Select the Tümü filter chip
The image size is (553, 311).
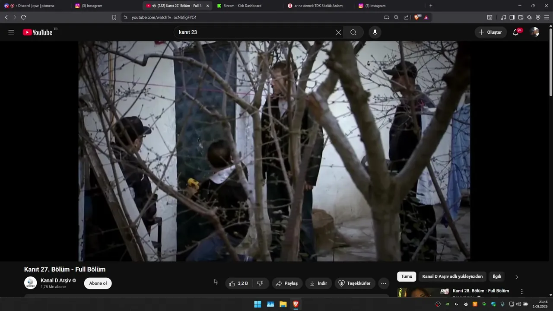(407, 276)
